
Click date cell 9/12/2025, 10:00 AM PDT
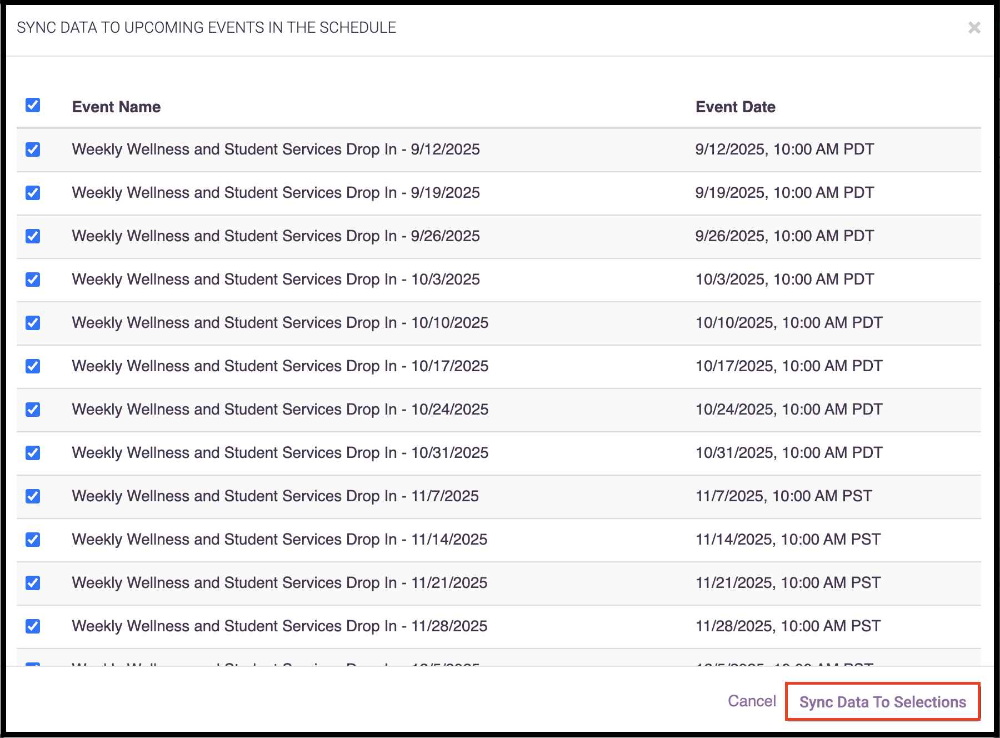coord(784,149)
